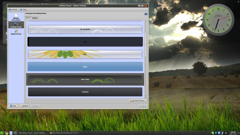Click the Defaults button

click(24, 106)
